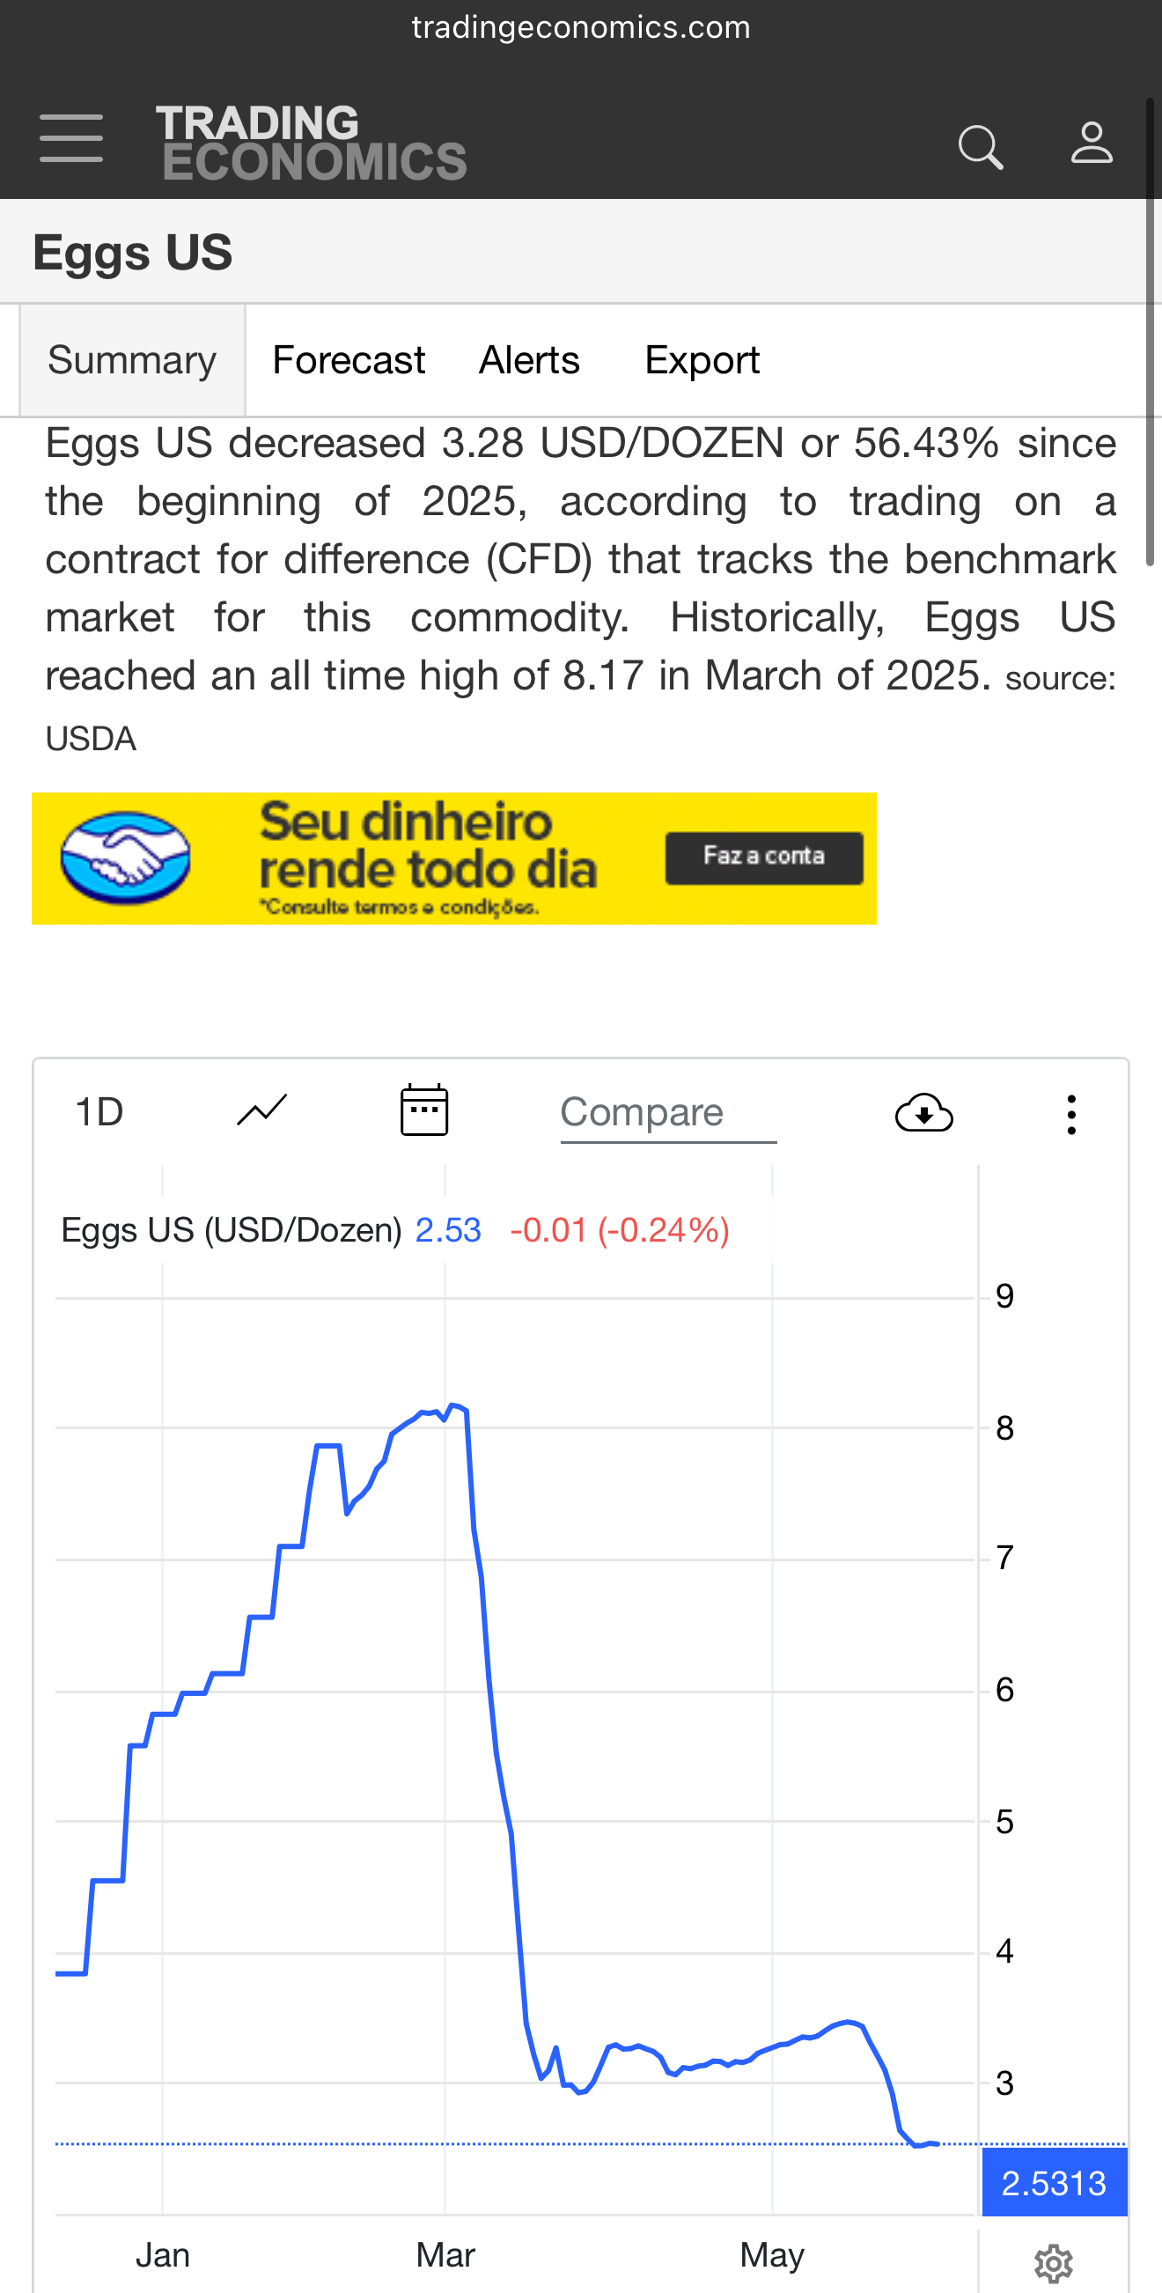Click the Trading Economics logo
The width and height of the screenshot is (1162, 2293).
click(312, 143)
